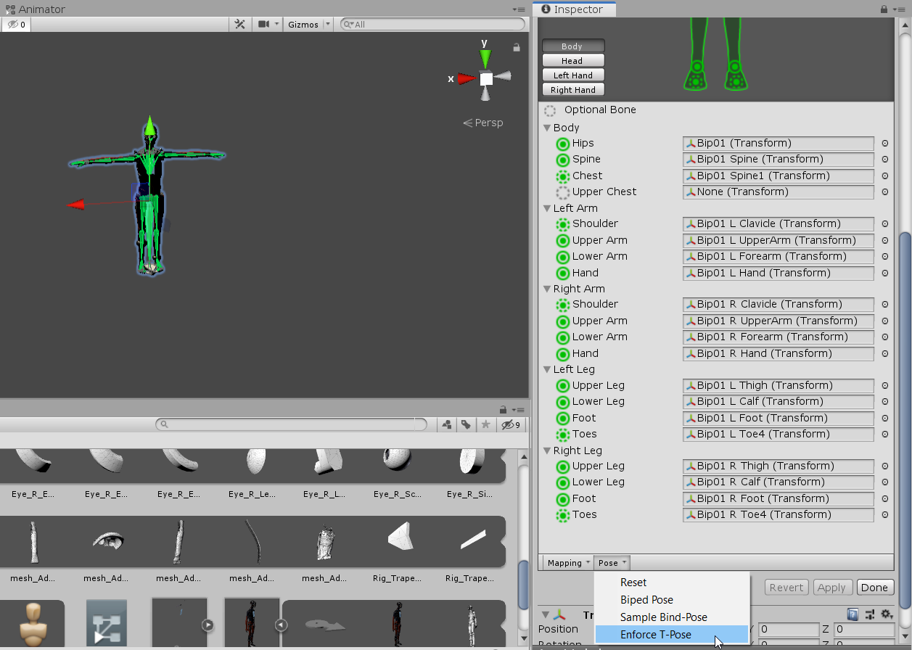Choose Sample Bind-Pose menu option
The height and width of the screenshot is (650, 912).
coord(663,617)
